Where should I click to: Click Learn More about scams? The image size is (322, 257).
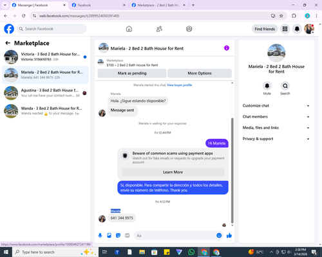[x=173, y=172]
